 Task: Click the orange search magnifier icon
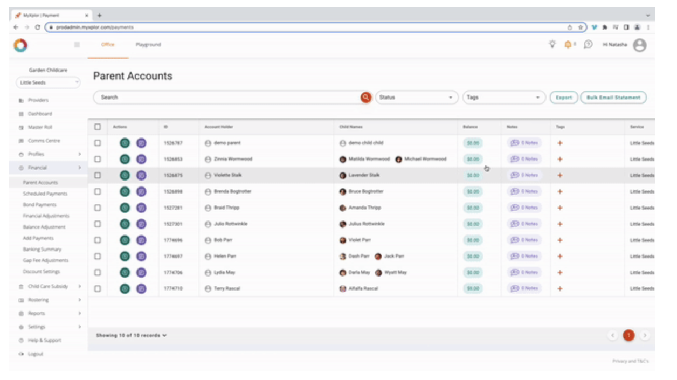(x=366, y=98)
